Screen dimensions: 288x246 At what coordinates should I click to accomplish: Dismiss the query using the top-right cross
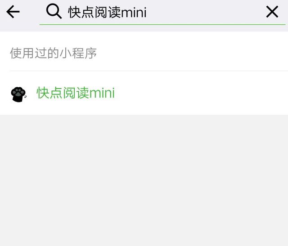pos(272,12)
